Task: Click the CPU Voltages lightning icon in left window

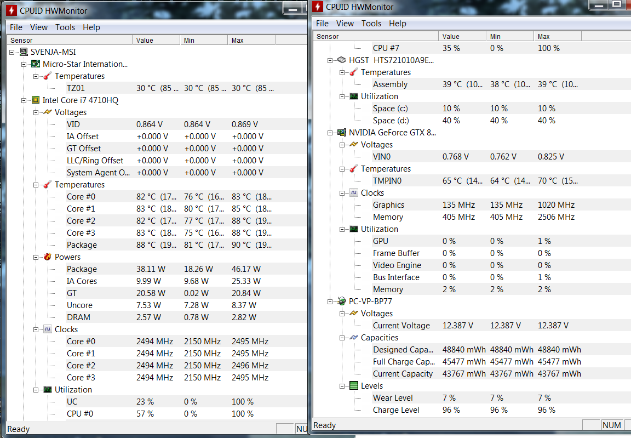Action: pos(48,112)
